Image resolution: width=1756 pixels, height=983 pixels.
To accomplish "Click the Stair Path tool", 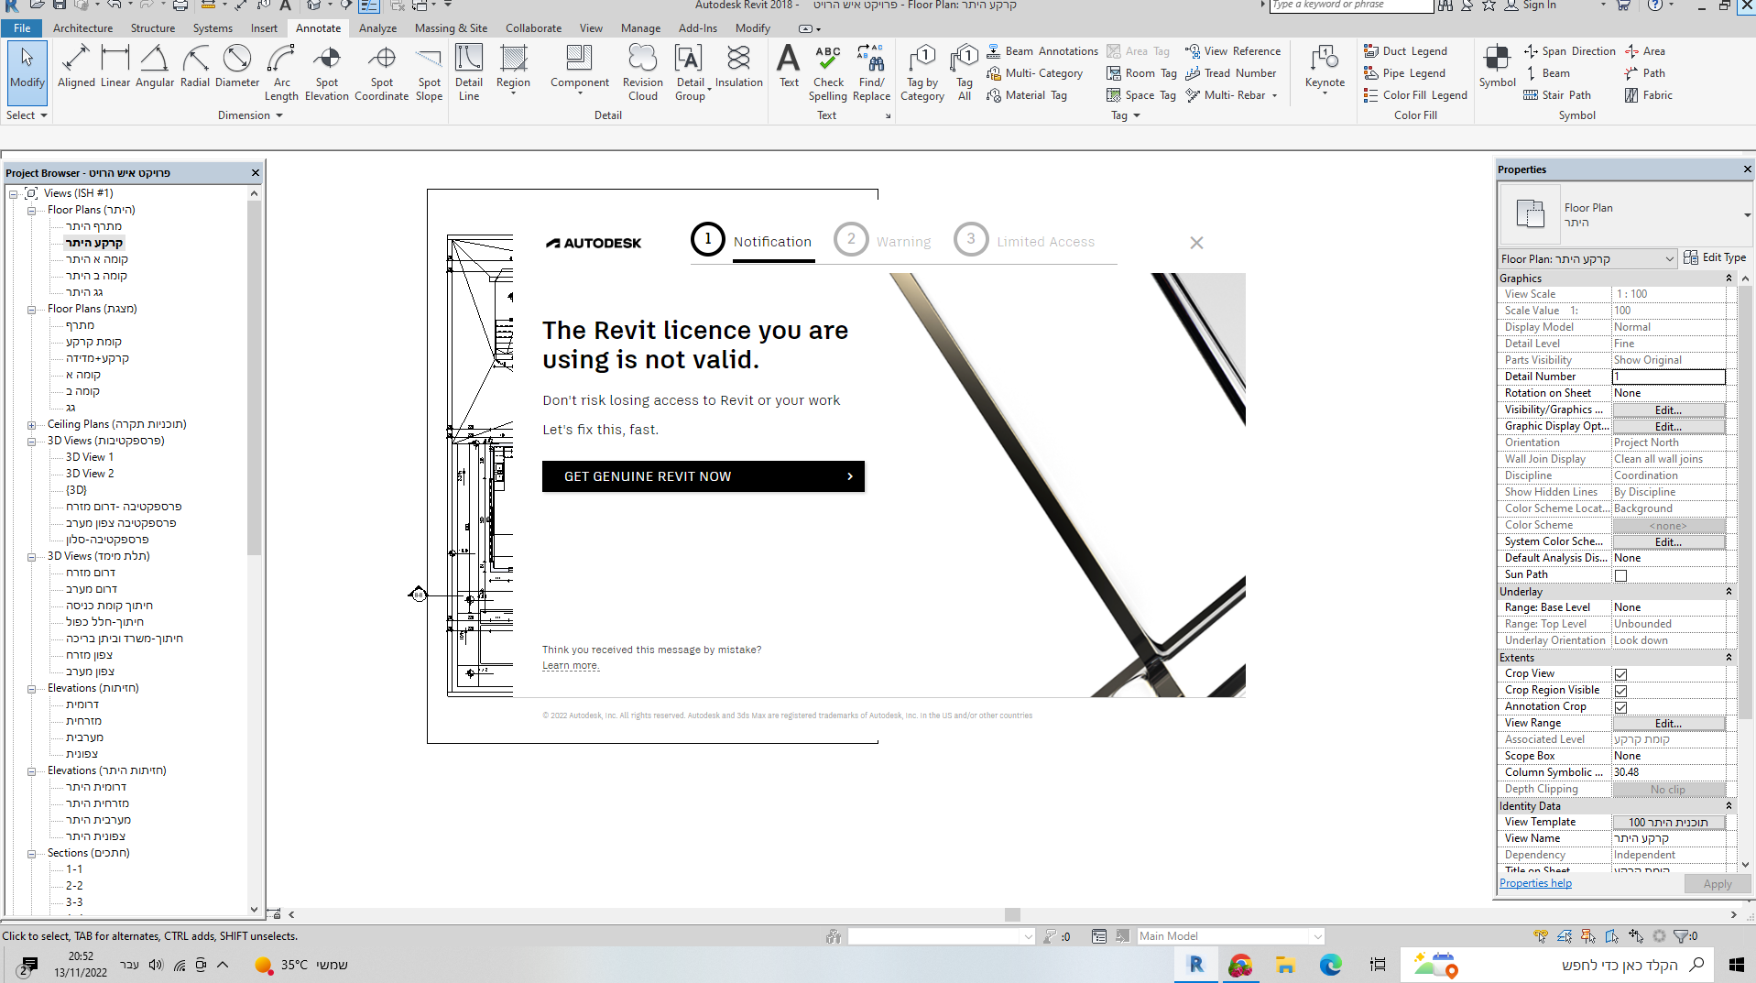I will tap(1557, 95).
